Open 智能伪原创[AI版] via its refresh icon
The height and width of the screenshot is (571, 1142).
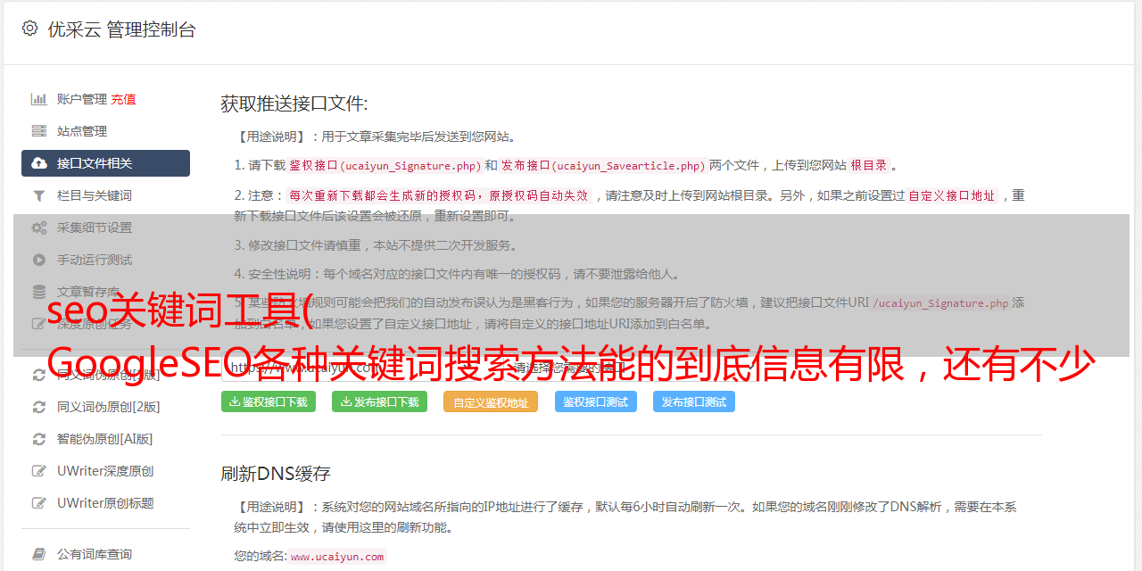tap(39, 439)
